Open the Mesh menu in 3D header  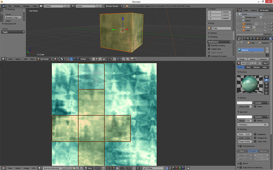pyautogui.click(x=32, y=59)
